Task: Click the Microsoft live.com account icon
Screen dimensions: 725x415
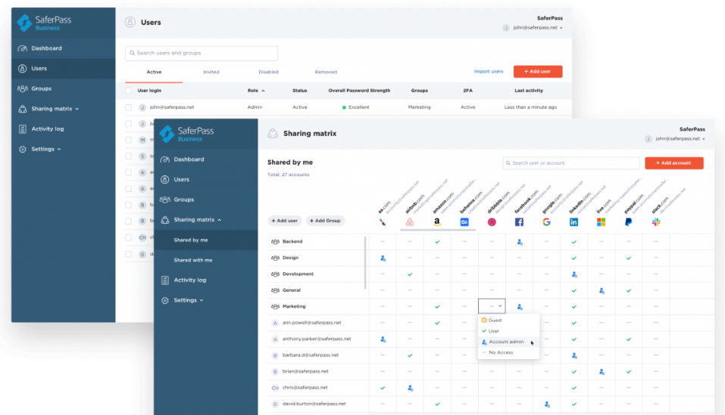Action: pyautogui.click(x=601, y=222)
